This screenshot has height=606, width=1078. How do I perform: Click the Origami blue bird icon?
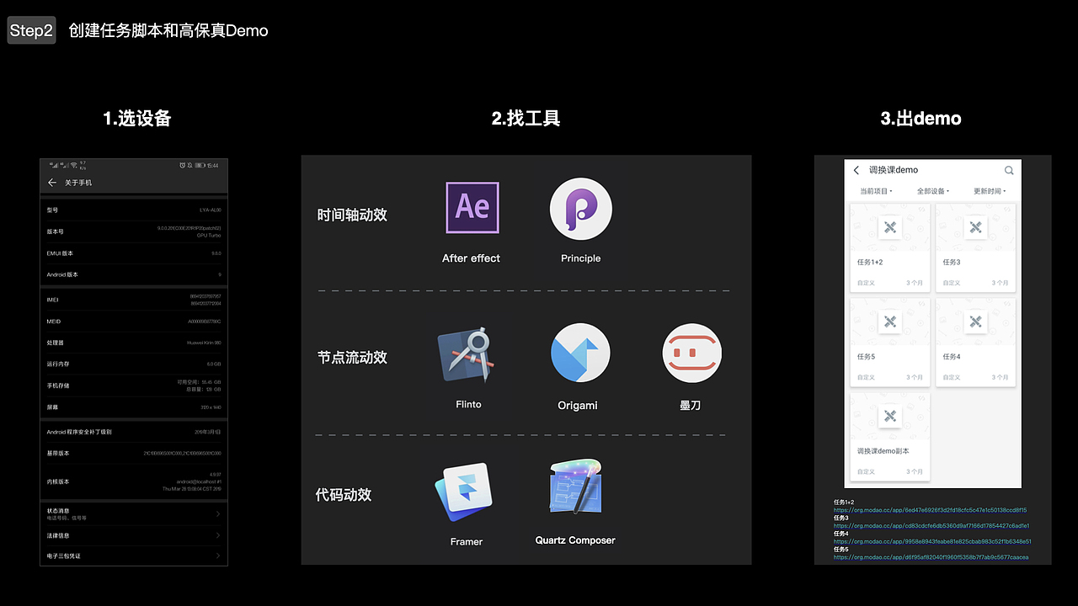coord(580,353)
